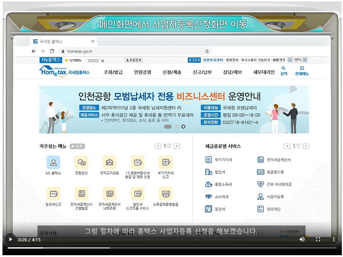
Task: Open the 인천공항 비즈니스센터 banner
Action: [x=174, y=110]
